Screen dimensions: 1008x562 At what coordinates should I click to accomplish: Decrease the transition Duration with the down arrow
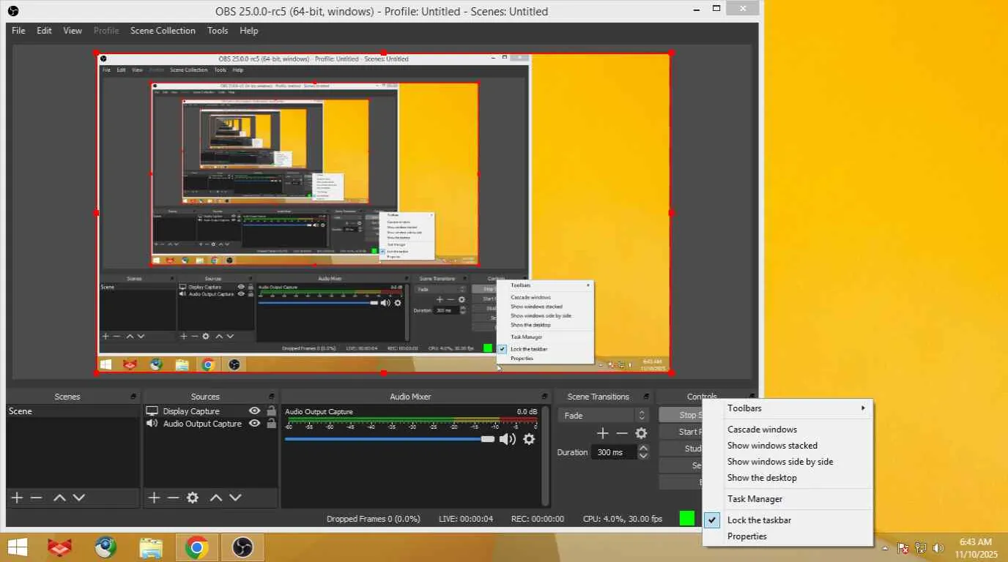(643, 456)
